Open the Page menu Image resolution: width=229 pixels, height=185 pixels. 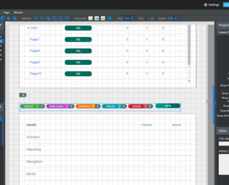pyautogui.click(x=6, y=12)
